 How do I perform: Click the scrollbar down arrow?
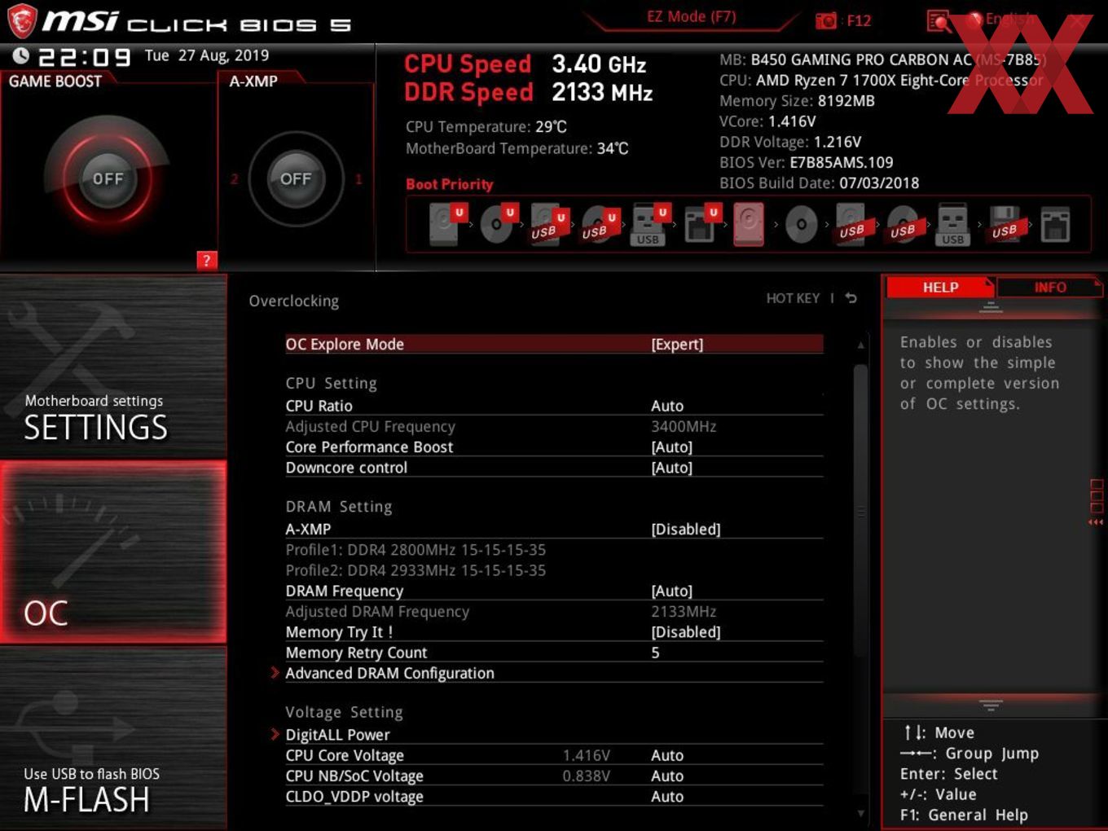click(x=860, y=813)
